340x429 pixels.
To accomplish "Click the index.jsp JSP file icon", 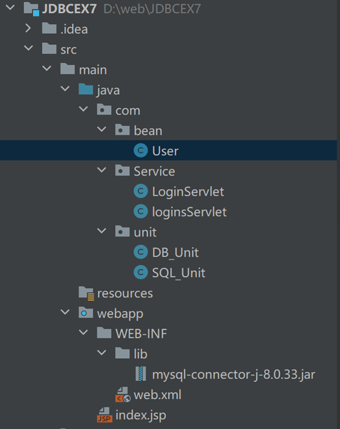I will [x=105, y=415].
